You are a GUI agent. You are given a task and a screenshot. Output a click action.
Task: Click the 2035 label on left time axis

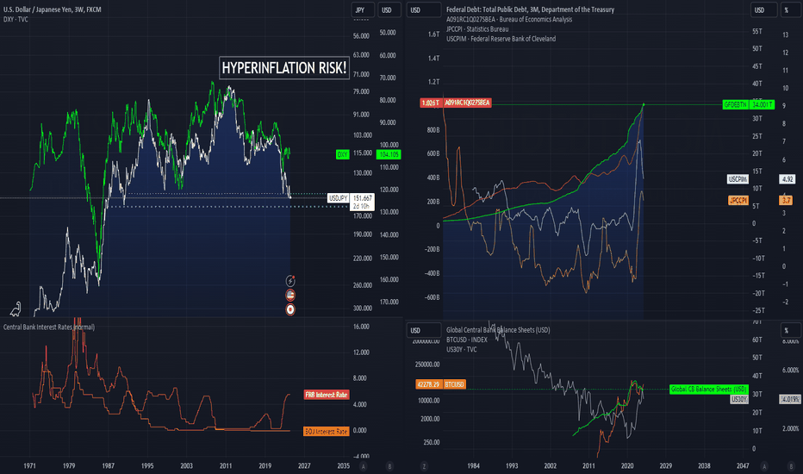tap(343, 465)
